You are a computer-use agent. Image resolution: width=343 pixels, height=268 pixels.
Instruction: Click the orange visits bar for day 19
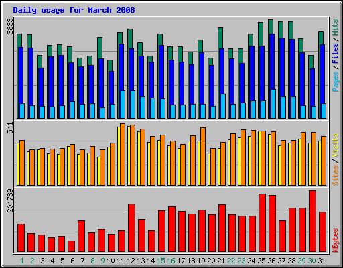point(203,156)
